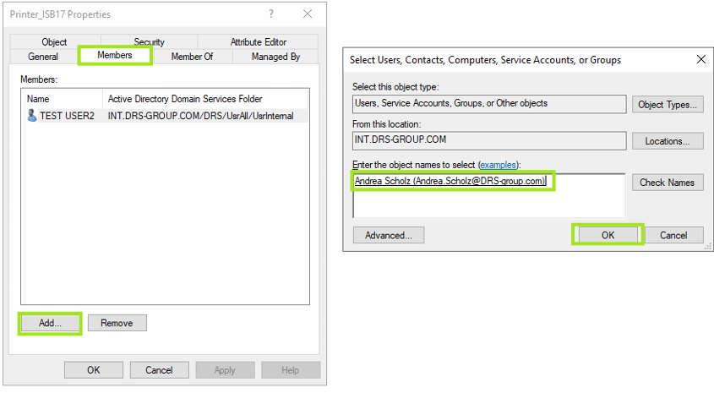Viewport: 714px width, 393px height.
Task: Close the Select Users dialog
Action: 700,60
